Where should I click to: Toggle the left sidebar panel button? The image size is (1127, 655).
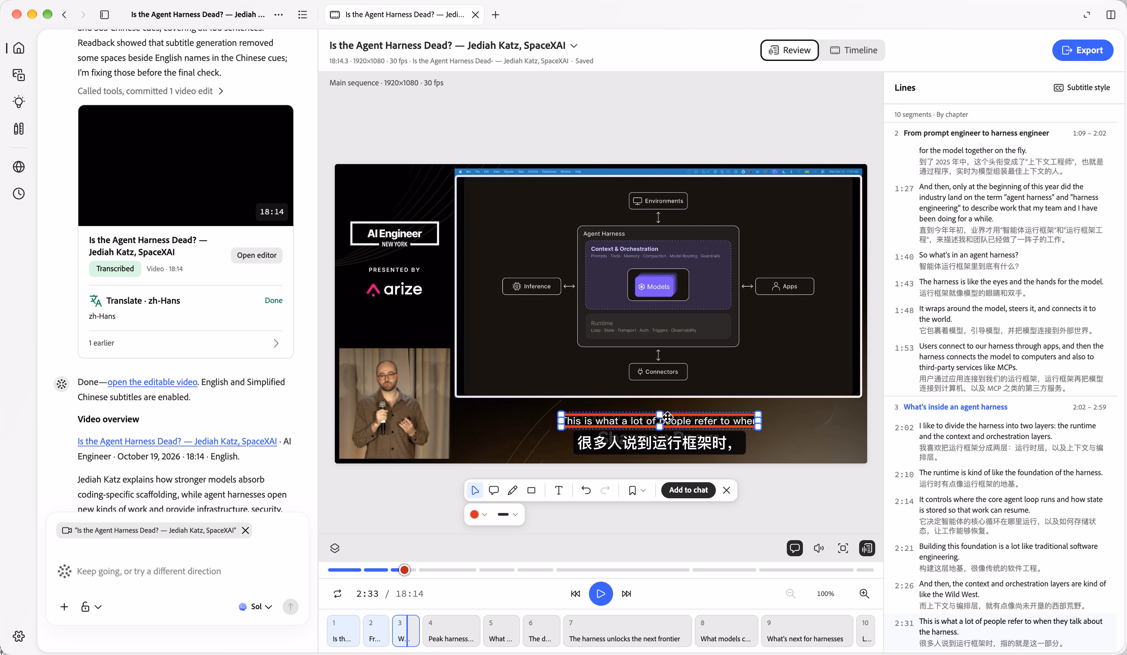(x=105, y=15)
